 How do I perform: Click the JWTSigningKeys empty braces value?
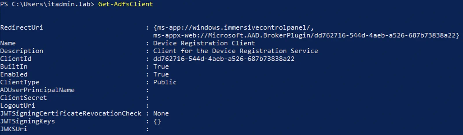157,121
